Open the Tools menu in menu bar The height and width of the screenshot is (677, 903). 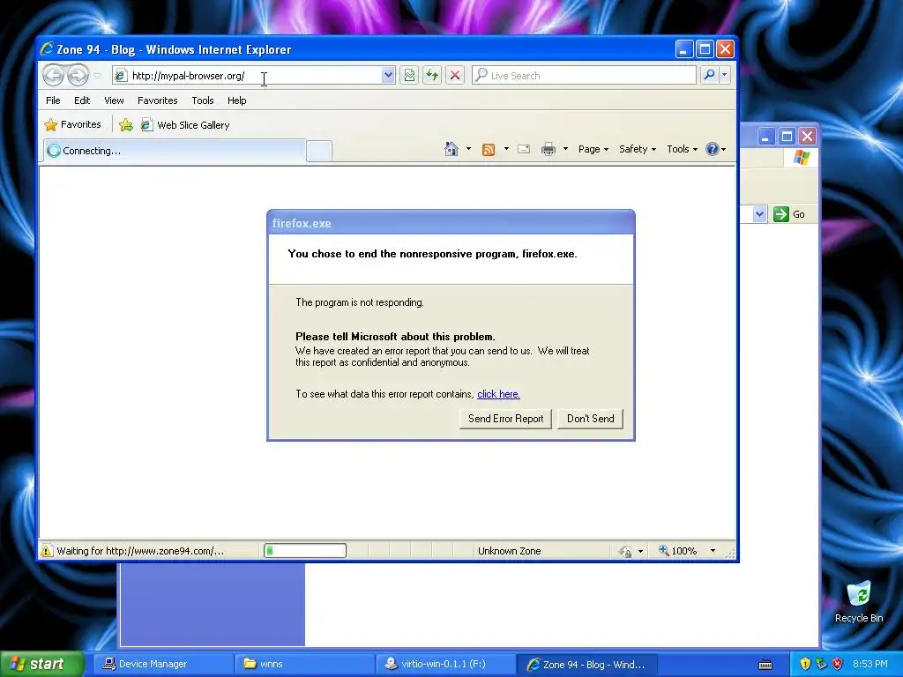coord(203,100)
